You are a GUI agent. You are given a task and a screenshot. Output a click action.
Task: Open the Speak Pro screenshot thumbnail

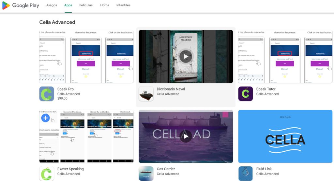coord(86,56)
